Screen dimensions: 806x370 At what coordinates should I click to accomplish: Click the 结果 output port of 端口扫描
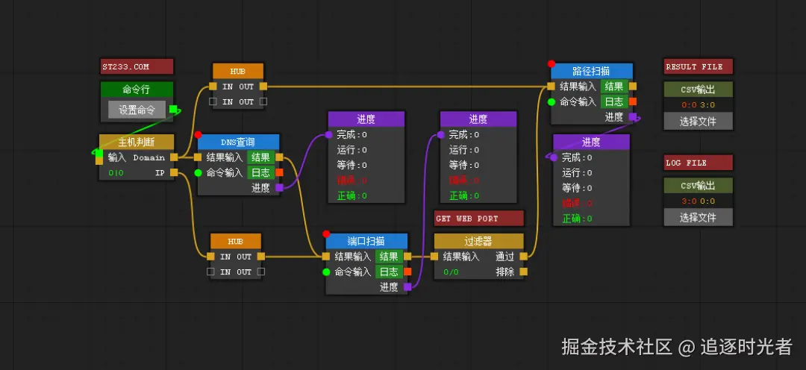407,257
